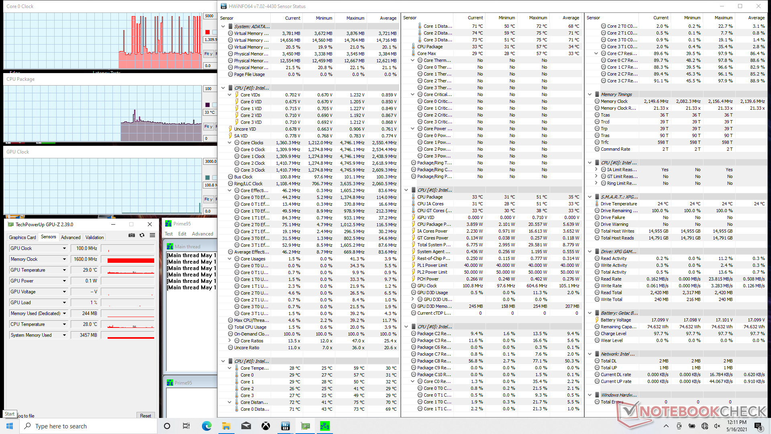This screenshot has width=771, height=434.
Task: Open Microsoft Edge from the taskbar
Action: [x=206, y=426]
